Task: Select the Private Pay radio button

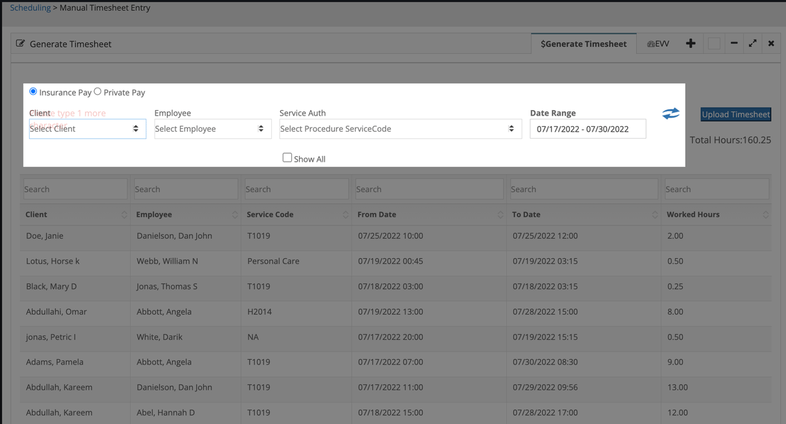Action: click(97, 91)
